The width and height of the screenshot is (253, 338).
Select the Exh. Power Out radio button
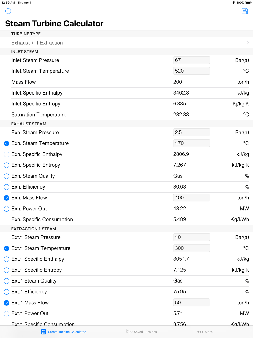[7, 209]
